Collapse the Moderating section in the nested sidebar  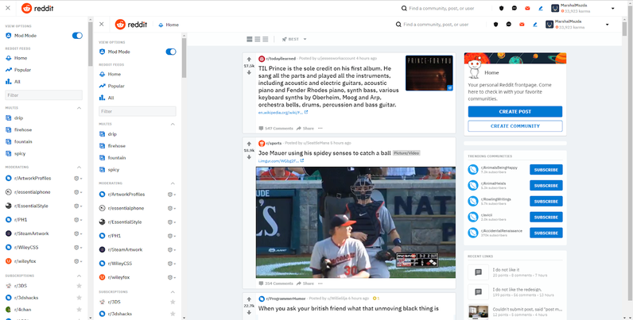coord(173,183)
